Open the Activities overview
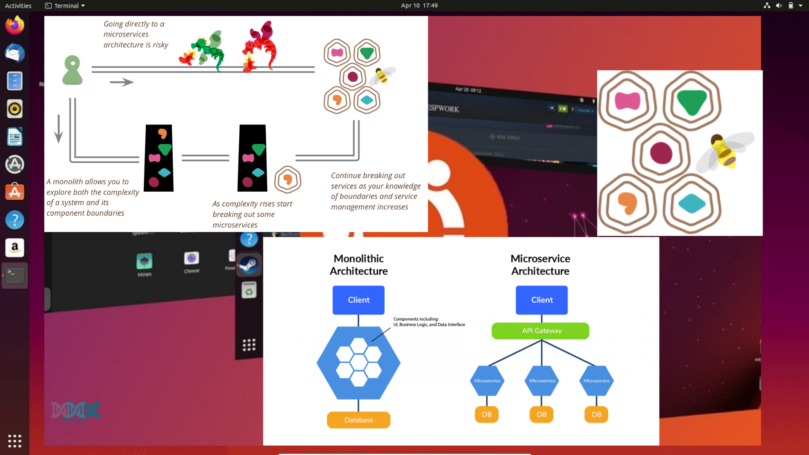The height and width of the screenshot is (455, 809). [18, 5]
